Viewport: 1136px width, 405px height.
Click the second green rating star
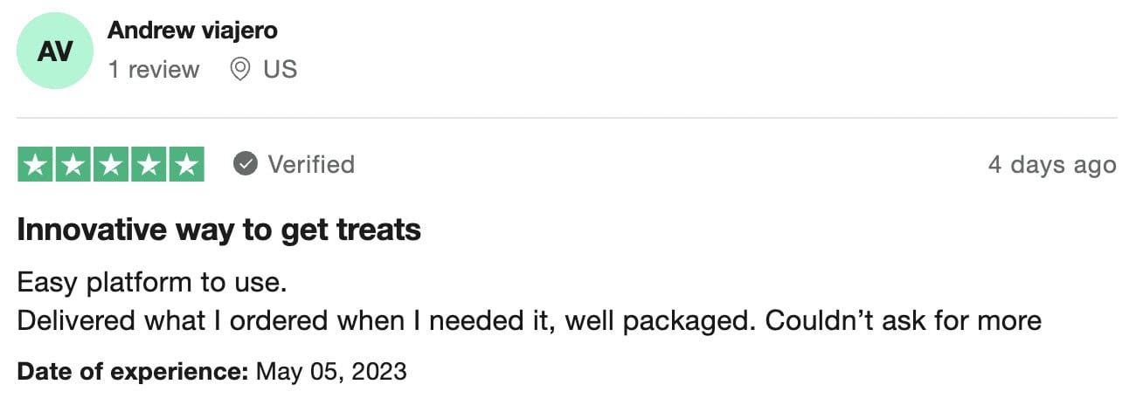73,165
